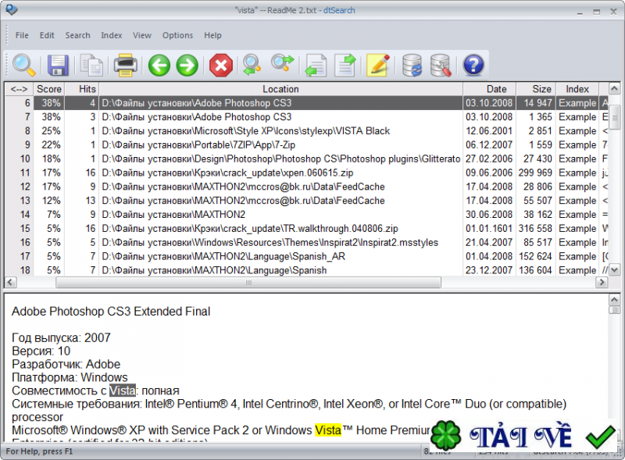Jump to next hit magnifier icon

[x=282, y=64]
